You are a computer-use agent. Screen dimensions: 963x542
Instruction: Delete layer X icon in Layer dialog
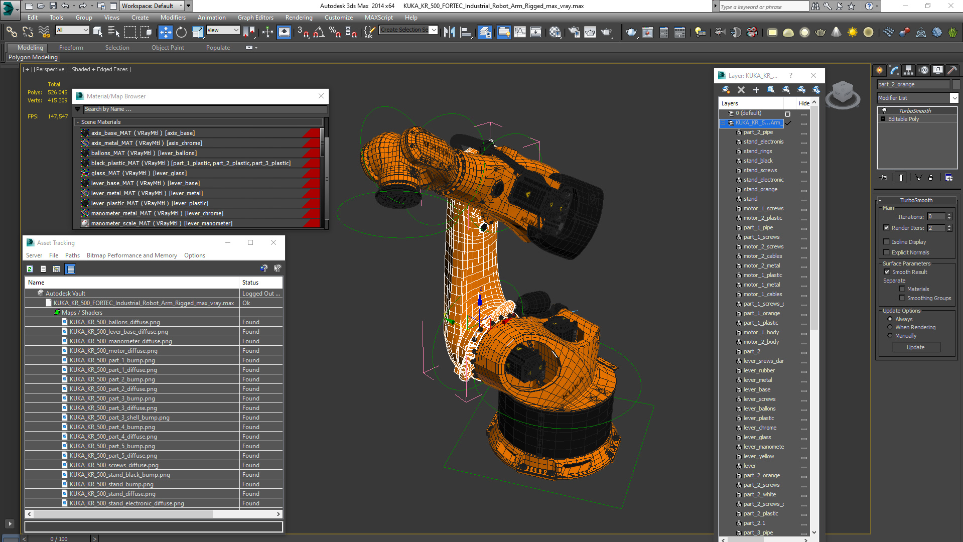[741, 90]
